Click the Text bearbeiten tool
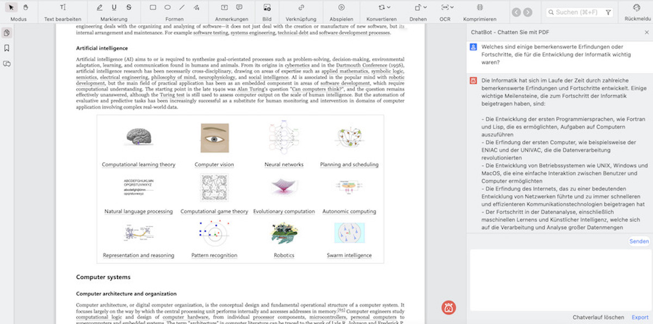The image size is (653, 324). (x=63, y=8)
